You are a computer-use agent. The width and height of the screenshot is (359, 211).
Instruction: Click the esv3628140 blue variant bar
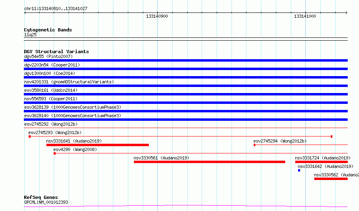186,120
